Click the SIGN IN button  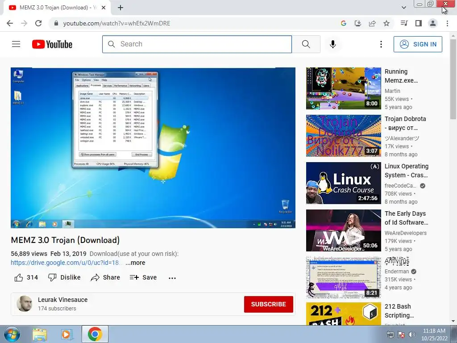(x=418, y=44)
